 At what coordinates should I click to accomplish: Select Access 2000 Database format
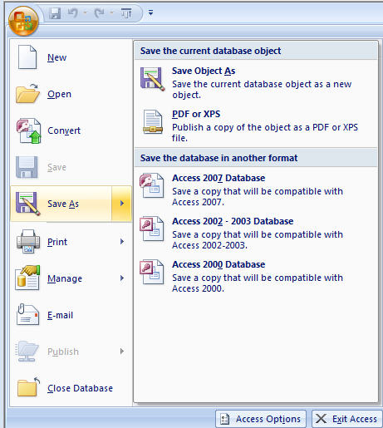pos(256,276)
